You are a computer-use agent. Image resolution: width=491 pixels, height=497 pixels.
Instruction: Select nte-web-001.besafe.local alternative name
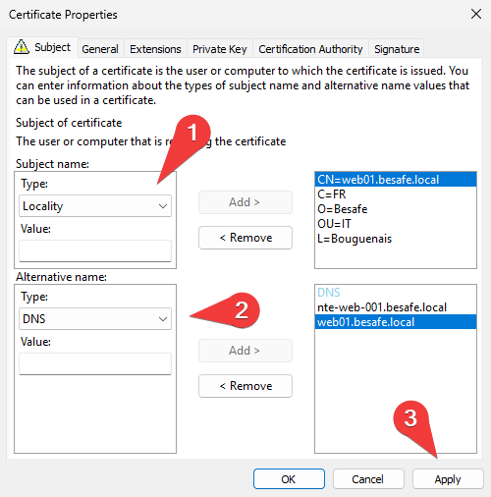click(x=396, y=307)
